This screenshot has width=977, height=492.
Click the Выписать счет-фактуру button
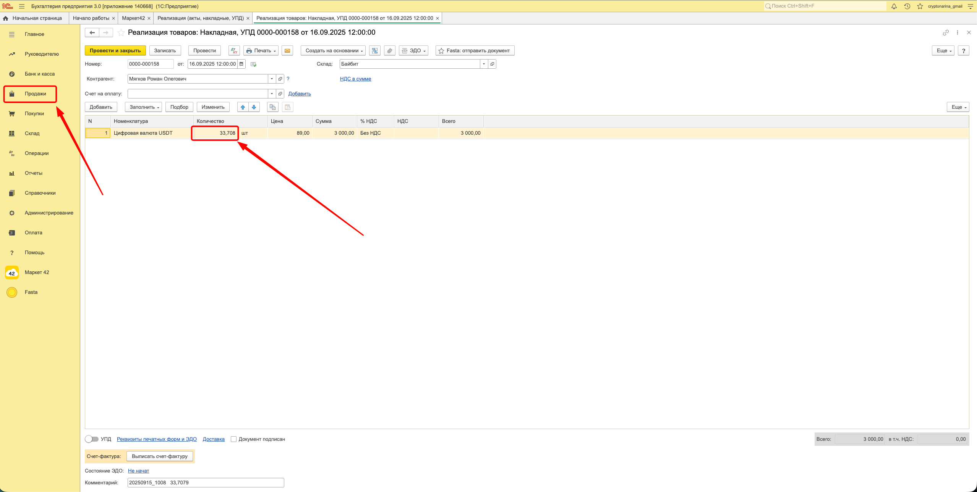point(160,456)
